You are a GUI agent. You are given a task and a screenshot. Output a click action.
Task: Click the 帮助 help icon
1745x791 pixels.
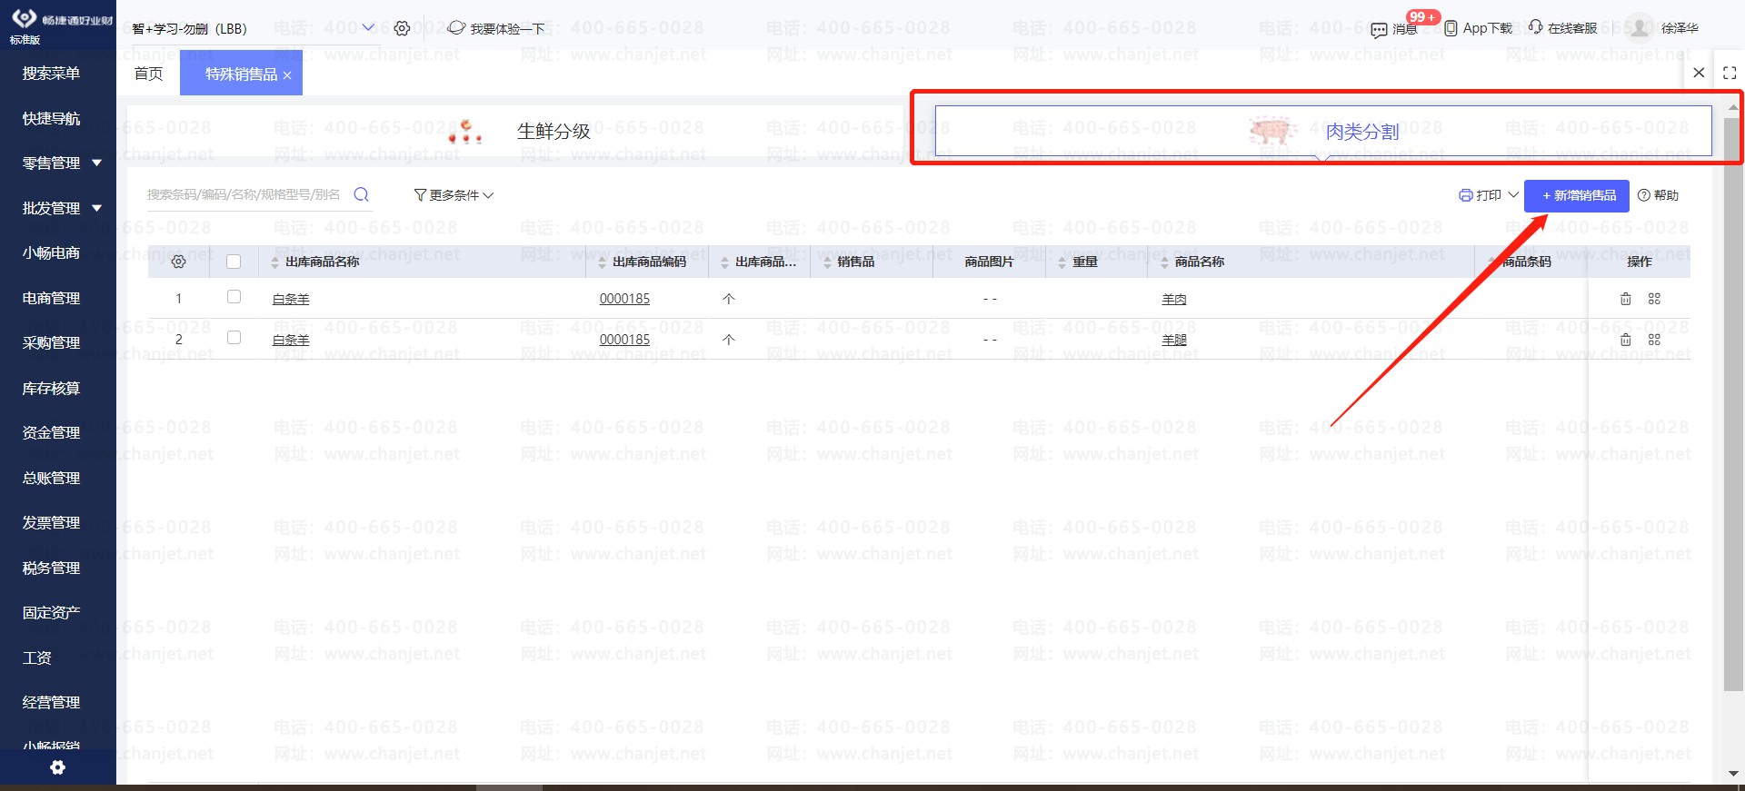[1644, 195]
